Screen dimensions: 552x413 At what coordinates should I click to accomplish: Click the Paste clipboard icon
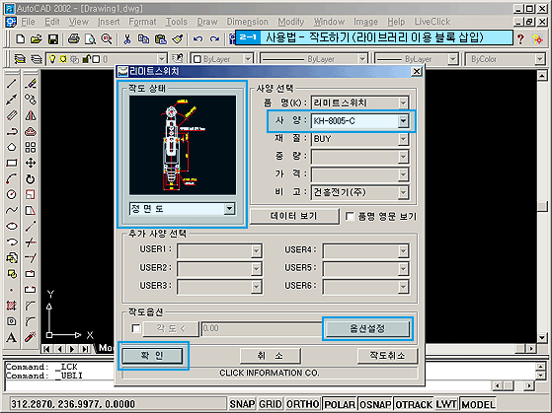(x=161, y=38)
